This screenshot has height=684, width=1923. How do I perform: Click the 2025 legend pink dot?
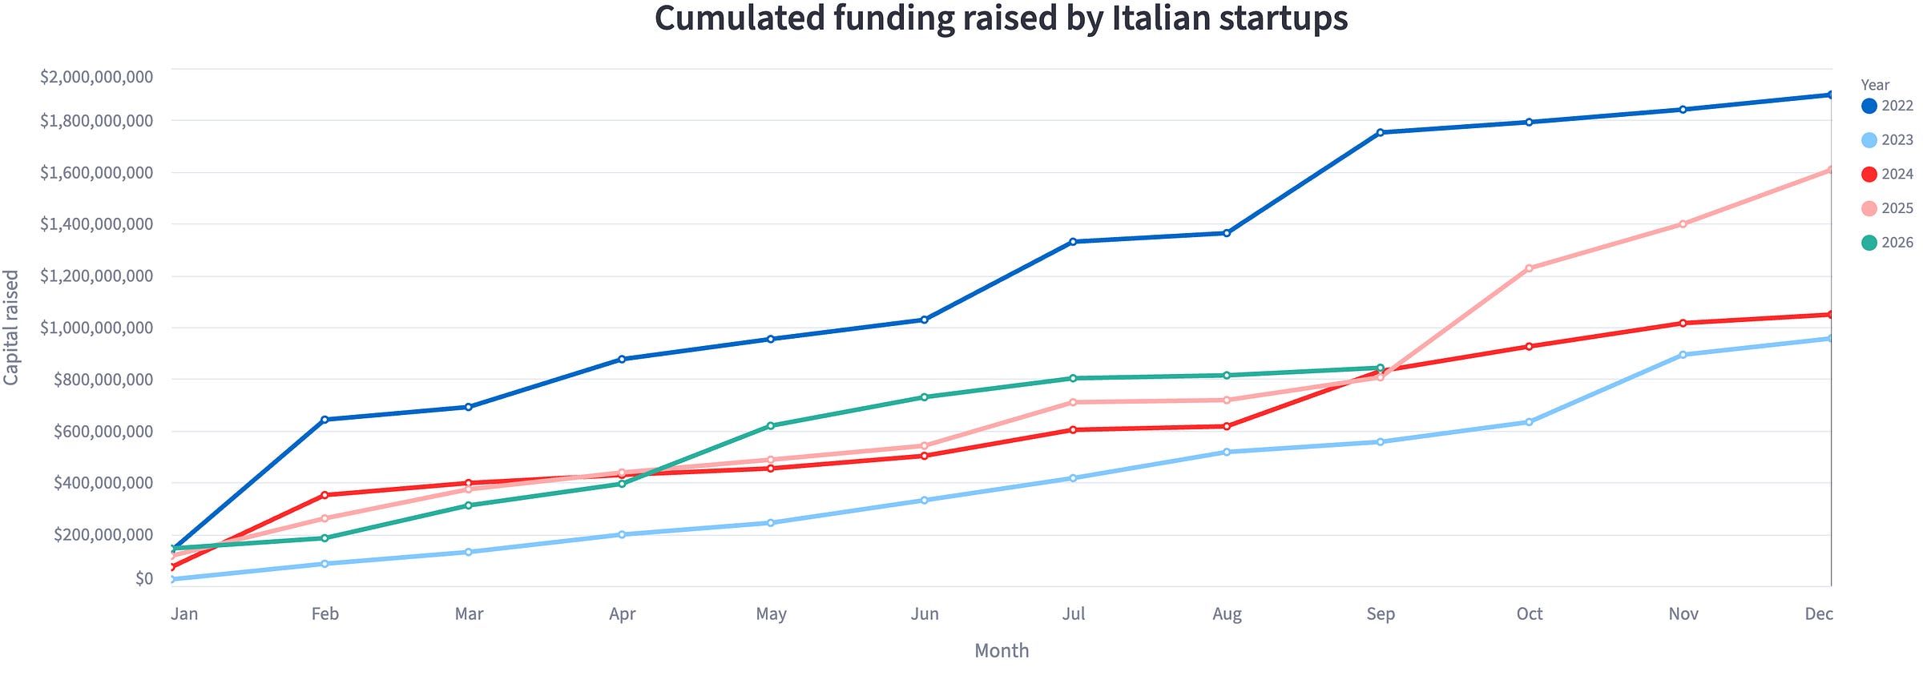[1869, 208]
